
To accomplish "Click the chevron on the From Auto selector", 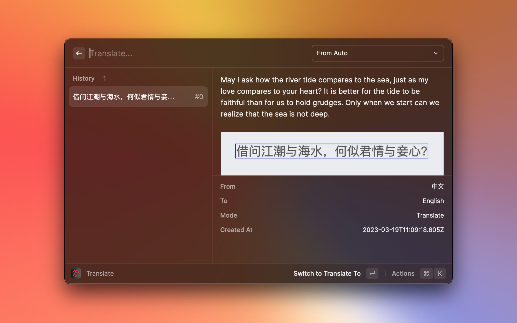I will (x=436, y=53).
